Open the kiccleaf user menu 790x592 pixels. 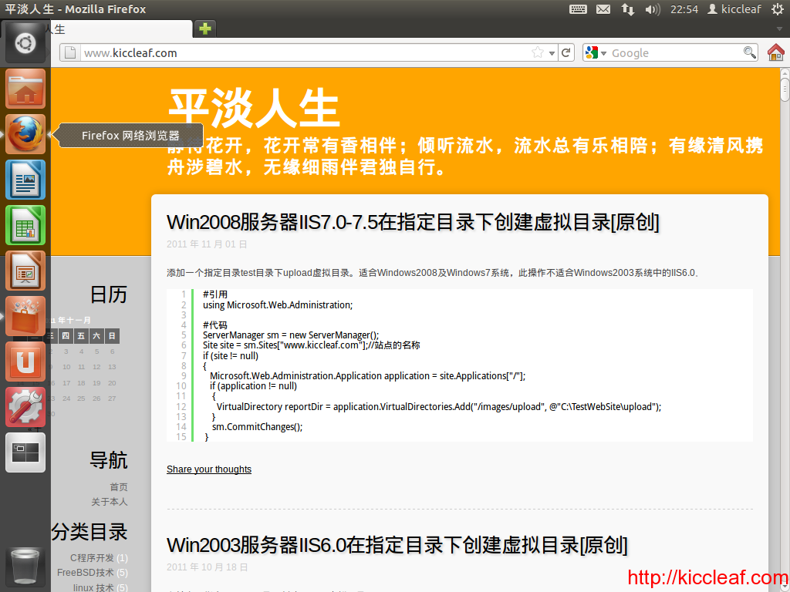(734, 9)
